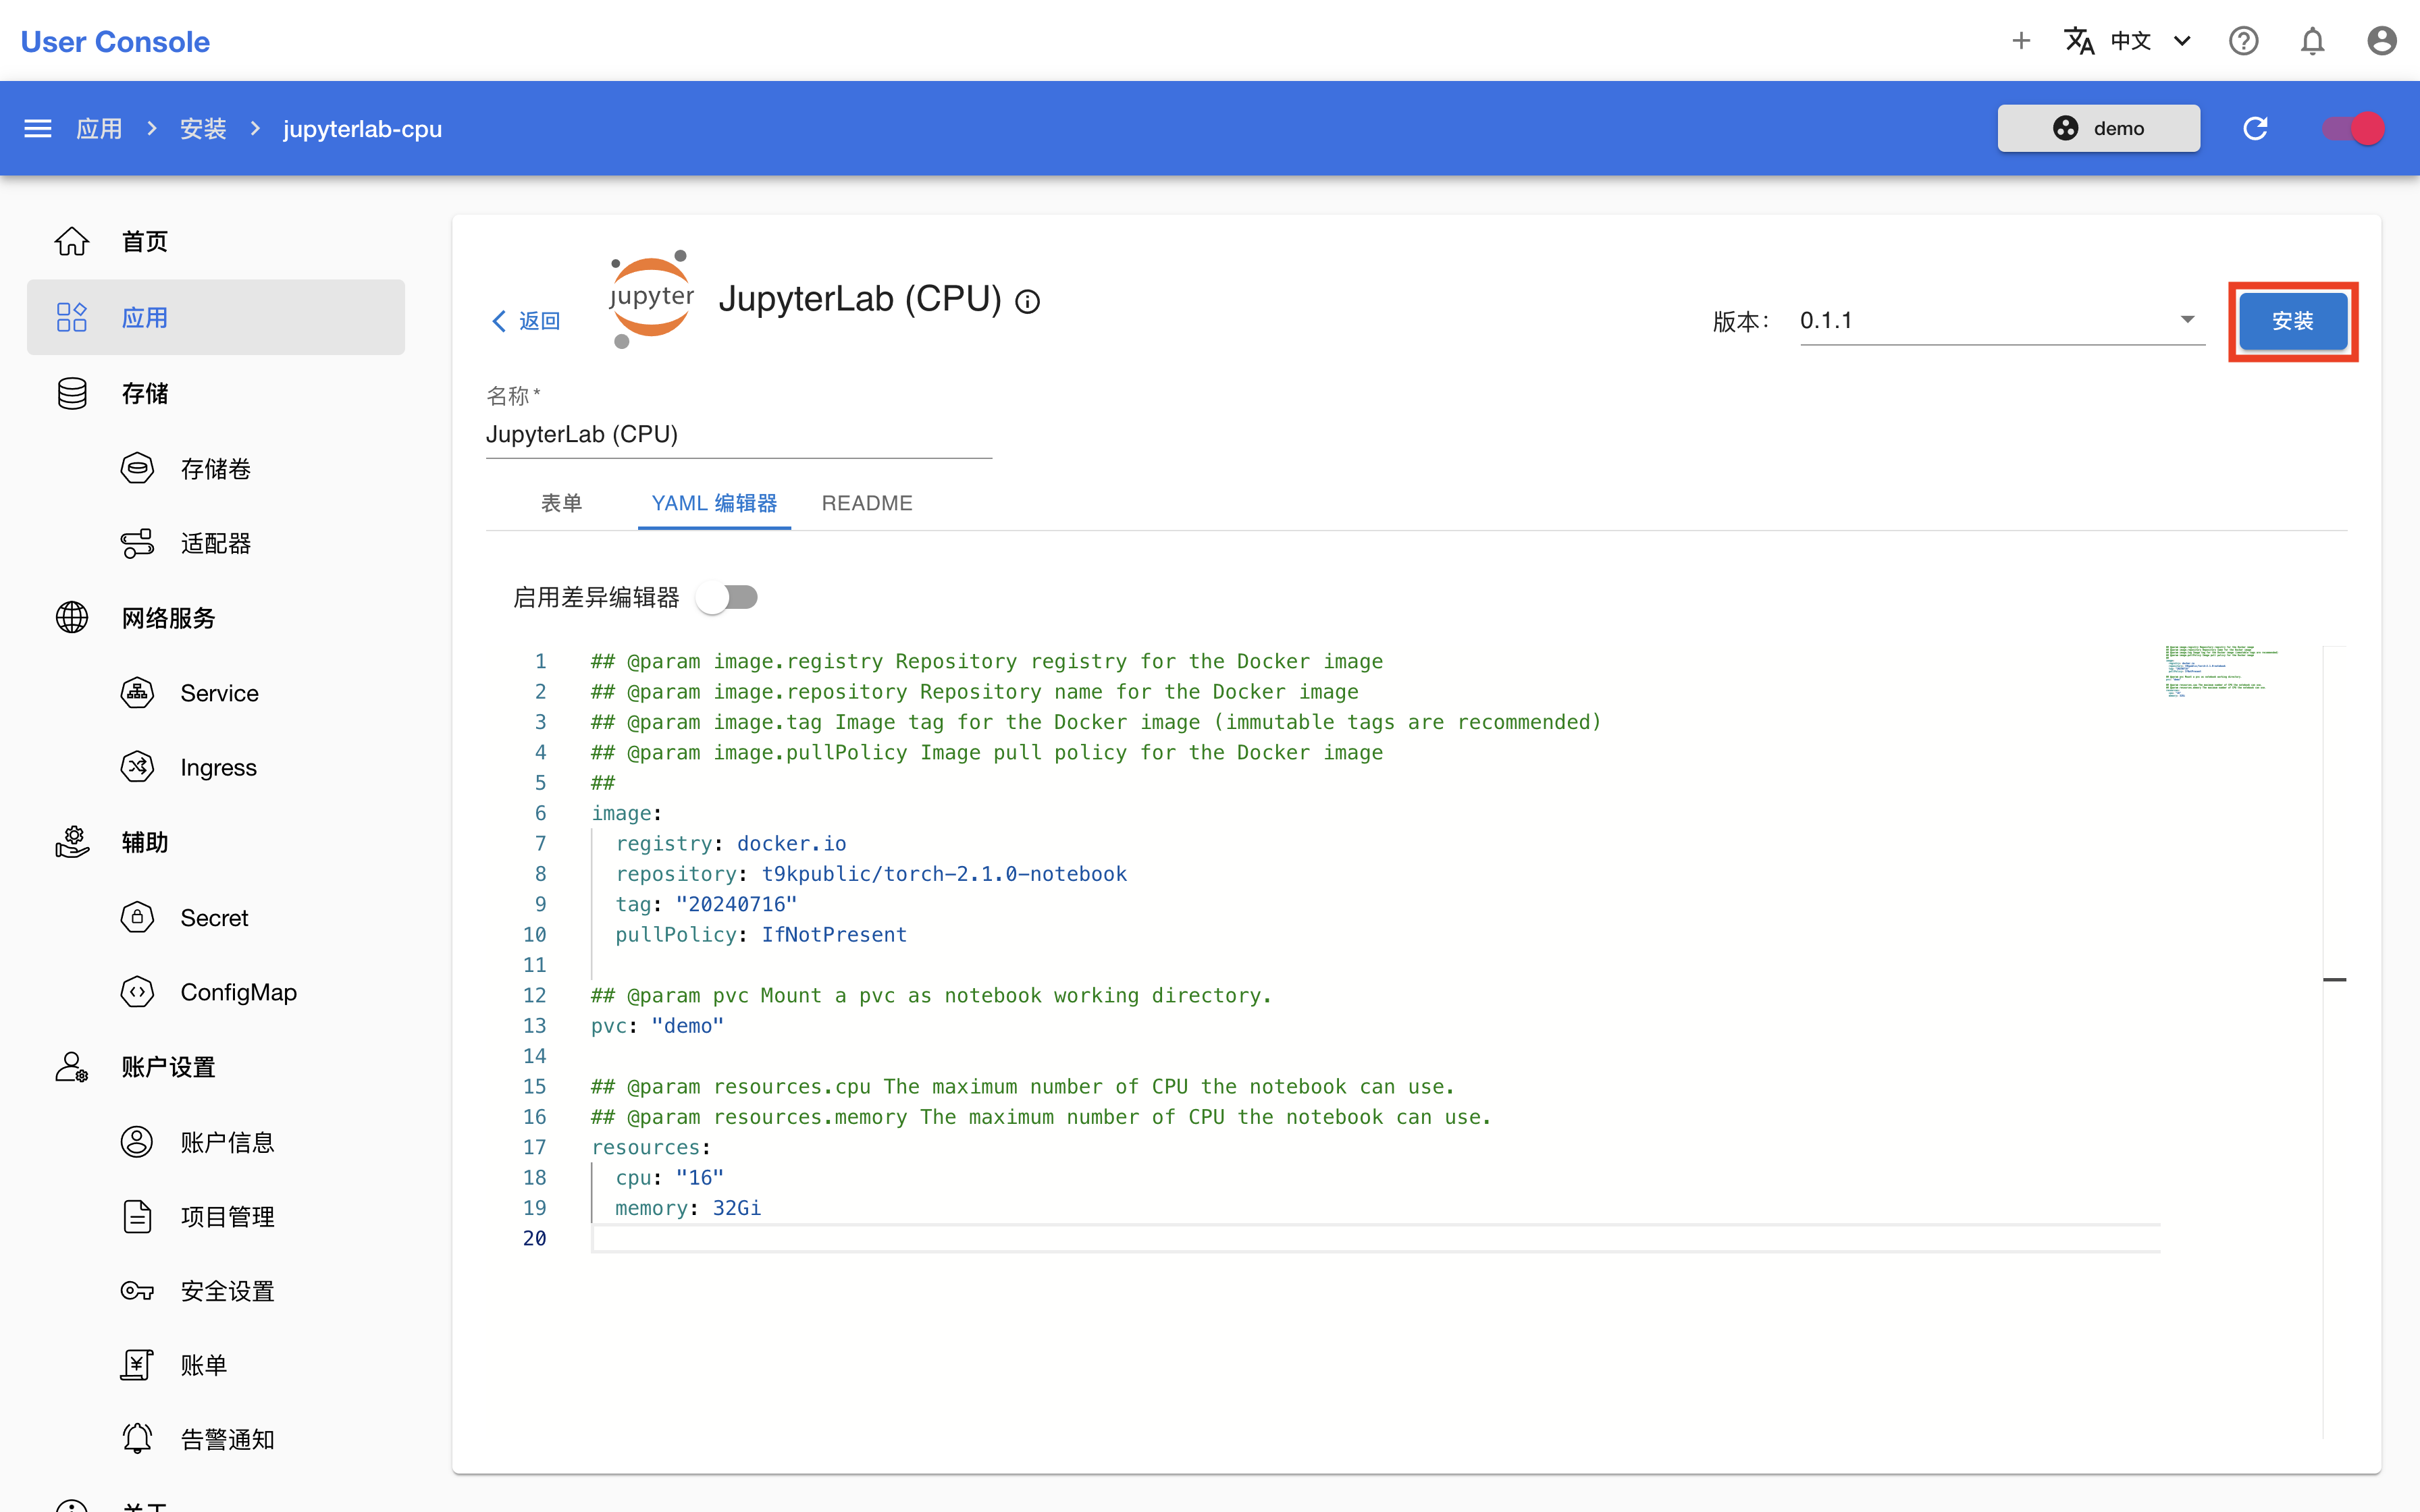Go to 首页 in the sidebar
The image size is (2420, 1512).
tap(216, 241)
